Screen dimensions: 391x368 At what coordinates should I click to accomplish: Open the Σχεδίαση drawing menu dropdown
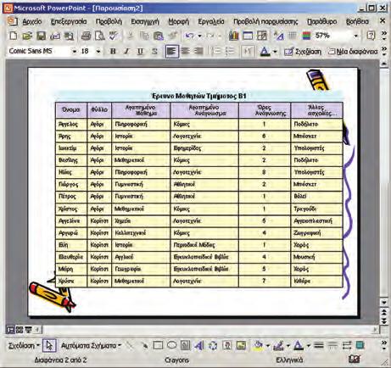[24, 345]
